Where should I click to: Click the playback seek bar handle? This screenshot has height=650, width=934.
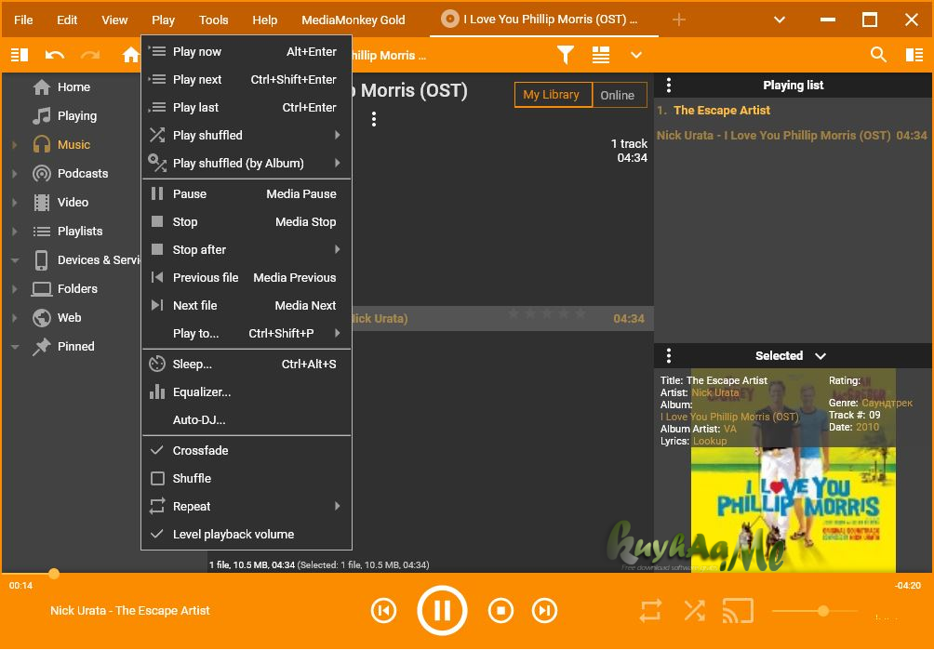[54, 574]
